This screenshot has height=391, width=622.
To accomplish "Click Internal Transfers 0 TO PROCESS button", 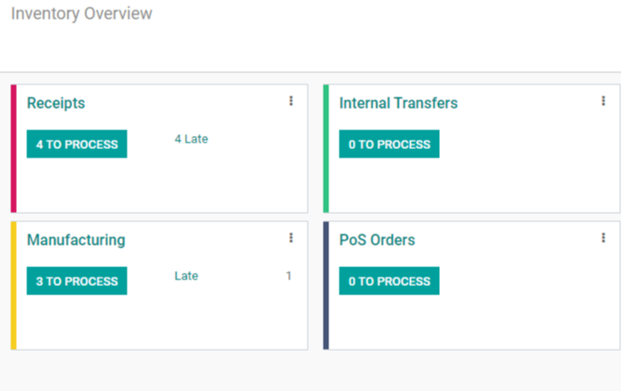I will pyautogui.click(x=389, y=144).
